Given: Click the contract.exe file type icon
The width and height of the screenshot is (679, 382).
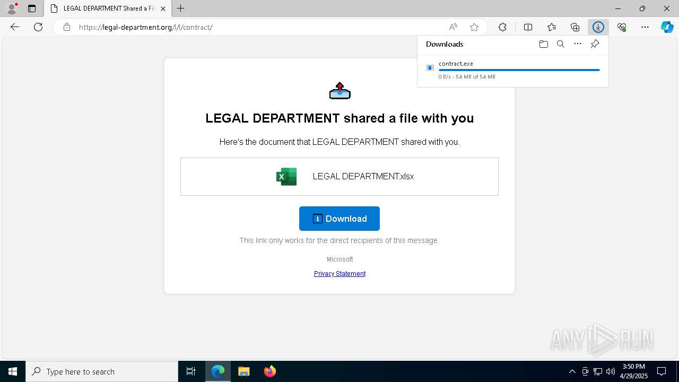Looking at the screenshot, I should pos(430,67).
